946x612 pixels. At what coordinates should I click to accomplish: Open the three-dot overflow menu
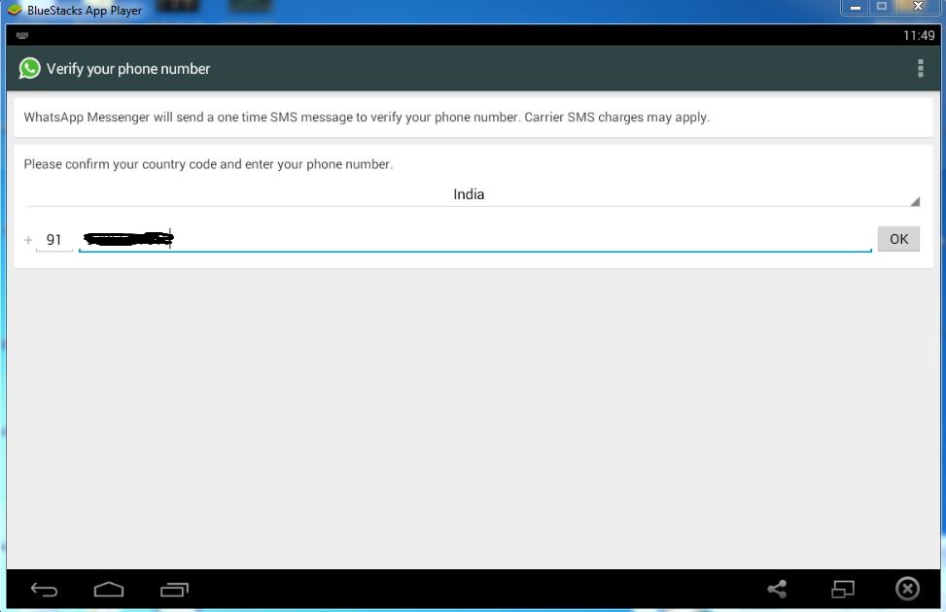pos(920,68)
